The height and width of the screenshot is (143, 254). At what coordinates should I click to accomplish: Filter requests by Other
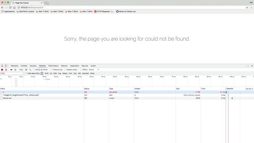tap(92, 73)
